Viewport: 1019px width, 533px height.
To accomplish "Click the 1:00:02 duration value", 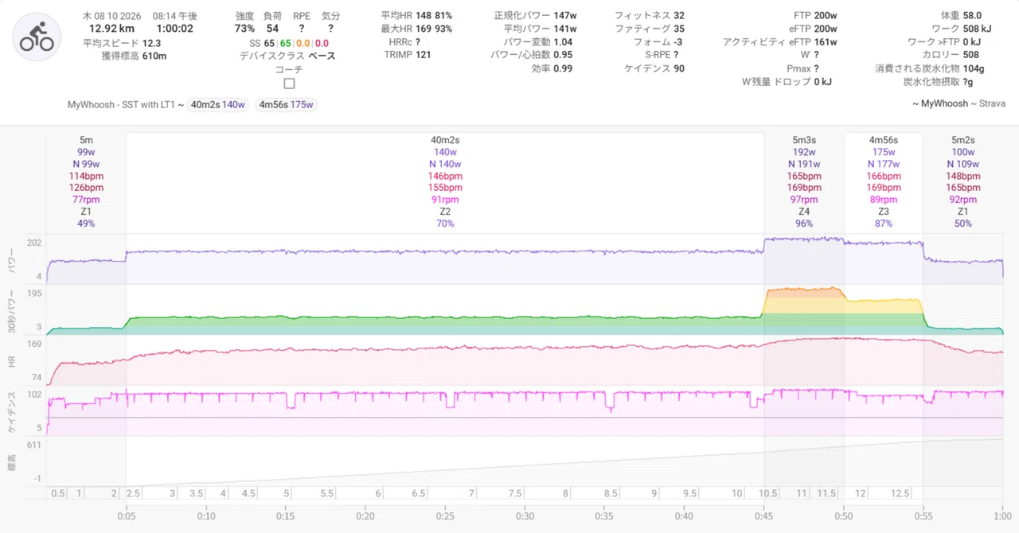I will [x=175, y=29].
